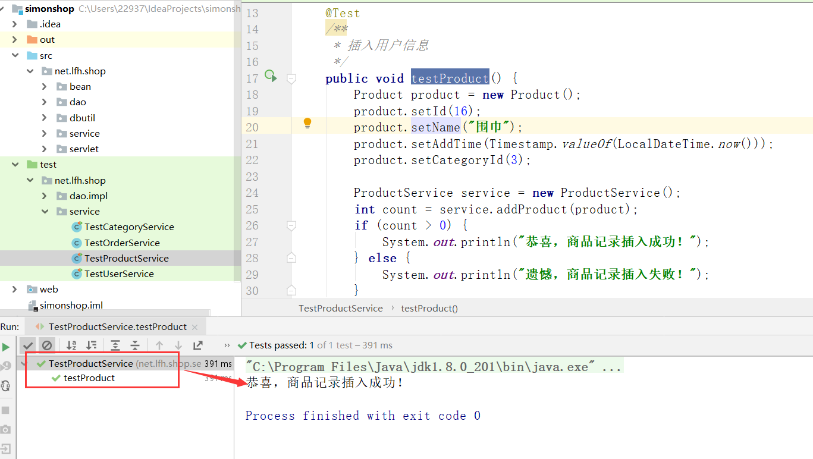Fold the if block at line 26
The image size is (813, 459).
(x=291, y=225)
